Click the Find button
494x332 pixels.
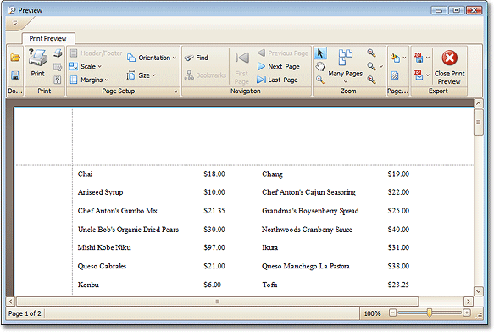pyautogui.click(x=197, y=58)
